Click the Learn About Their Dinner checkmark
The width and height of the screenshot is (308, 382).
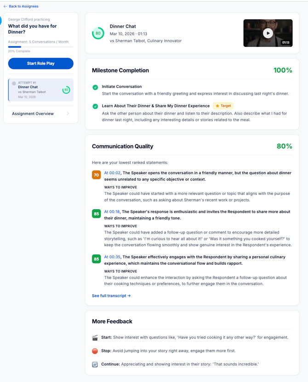click(95, 106)
